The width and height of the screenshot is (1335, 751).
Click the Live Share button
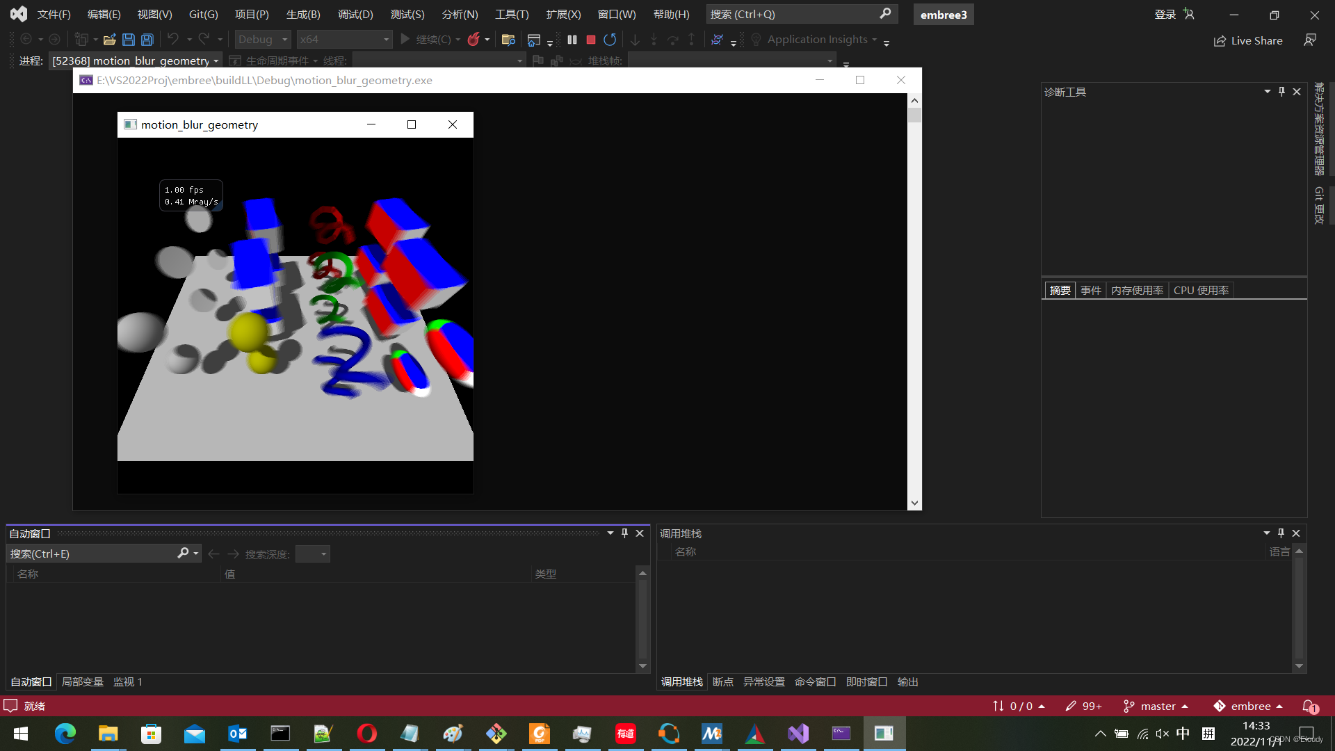pyautogui.click(x=1248, y=40)
